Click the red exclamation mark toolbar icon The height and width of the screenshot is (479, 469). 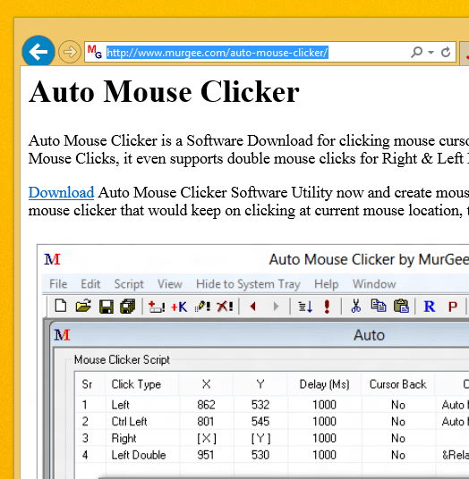pyautogui.click(x=327, y=307)
